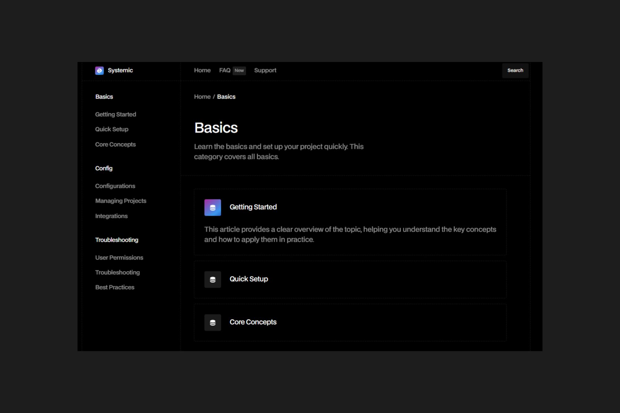Open FAQ in the top navigation
620x413 pixels.
click(225, 71)
